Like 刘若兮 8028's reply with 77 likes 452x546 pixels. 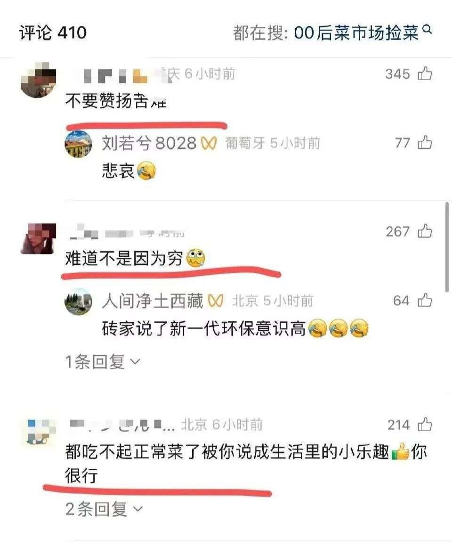[x=425, y=142]
